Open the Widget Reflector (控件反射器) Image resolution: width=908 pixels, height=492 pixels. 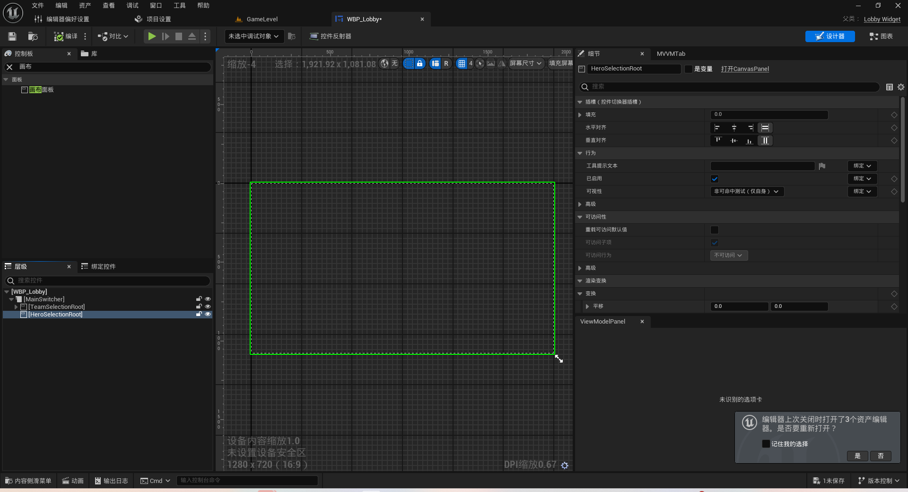click(330, 36)
